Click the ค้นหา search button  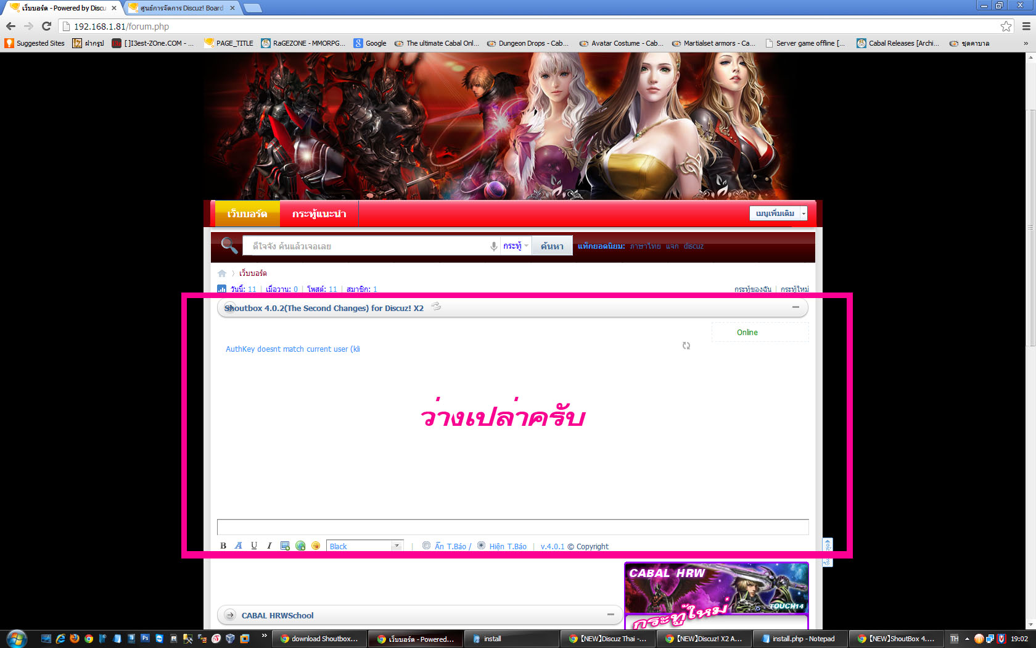(552, 246)
